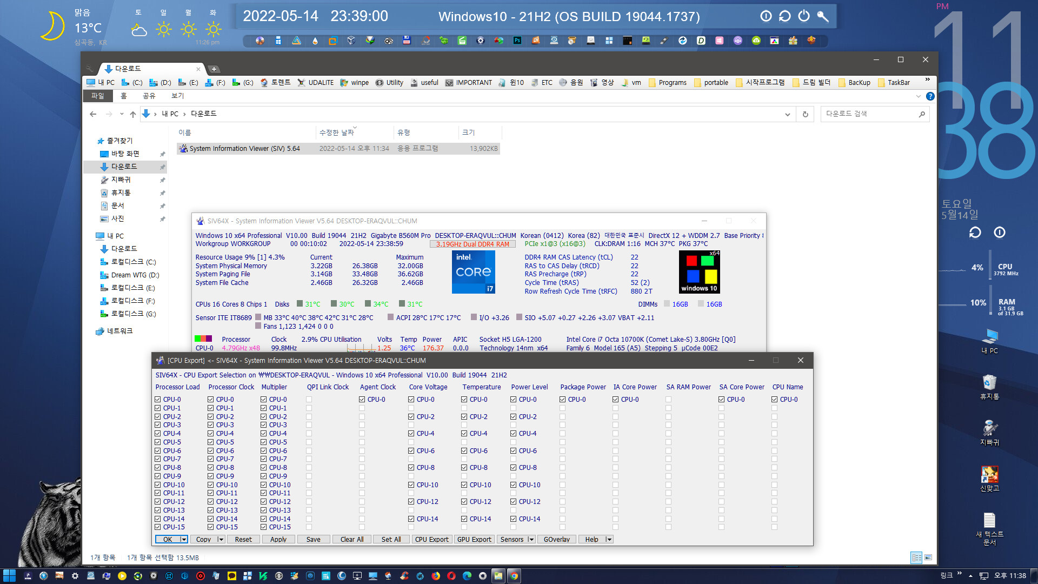This screenshot has height=584, width=1038.
Task: Click Apply in CPU Export dialog
Action: (x=278, y=540)
